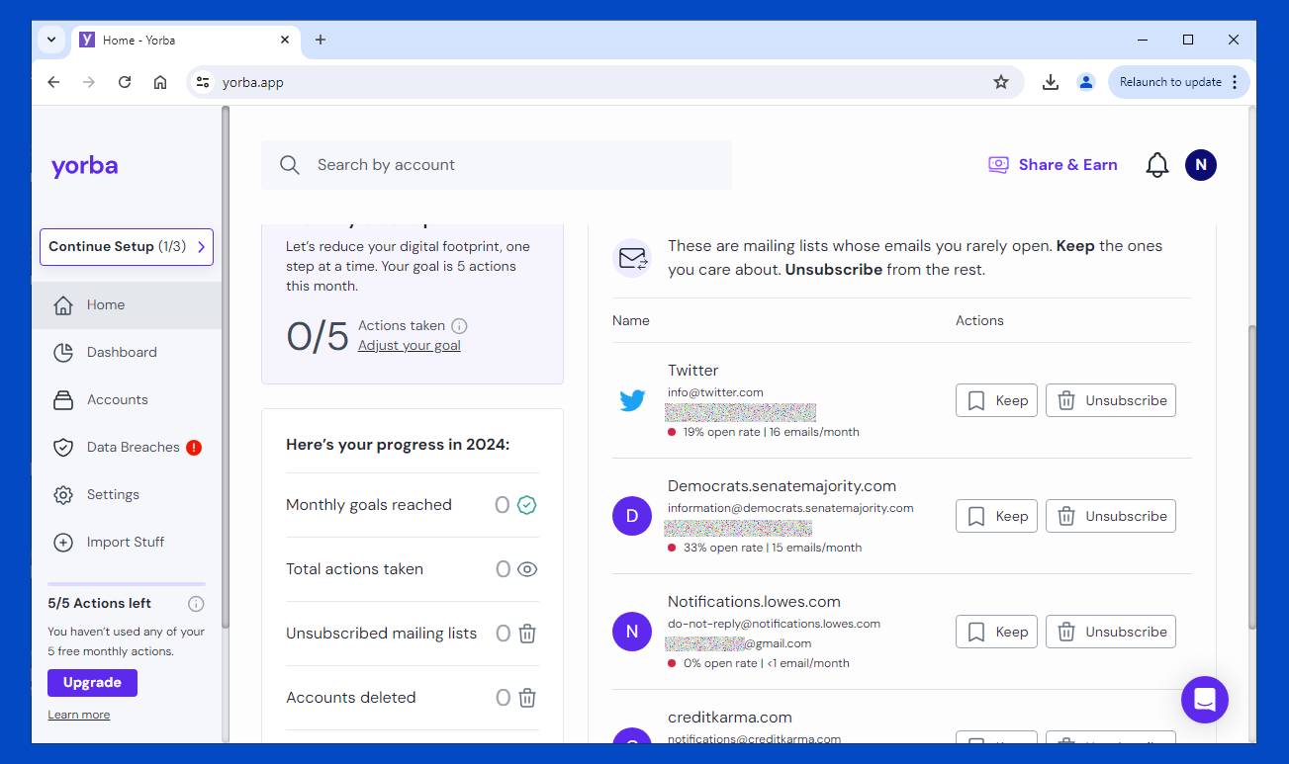Click the eye icon beside Total actions taken
Image resolution: width=1289 pixels, height=764 pixels.
click(x=527, y=569)
